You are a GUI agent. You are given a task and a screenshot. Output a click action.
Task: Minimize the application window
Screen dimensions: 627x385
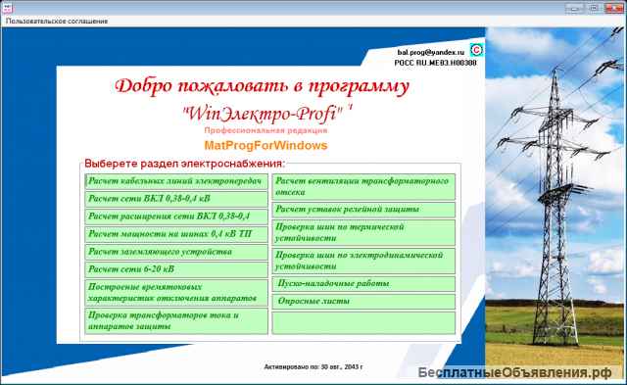575,8
